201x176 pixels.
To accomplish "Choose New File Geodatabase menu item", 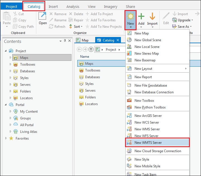I will coord(157,85).
